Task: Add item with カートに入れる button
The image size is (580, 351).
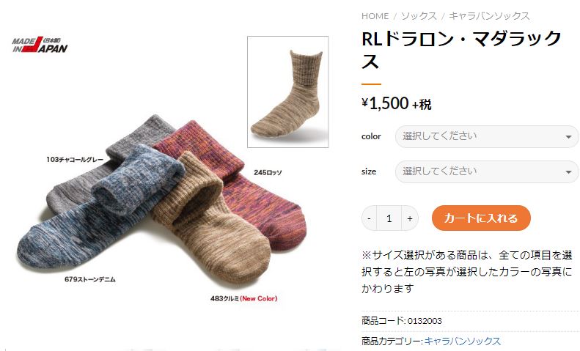Action: tap(481, 218)
